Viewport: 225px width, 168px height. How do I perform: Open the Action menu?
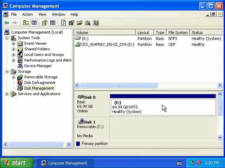[x=27, y=14]
